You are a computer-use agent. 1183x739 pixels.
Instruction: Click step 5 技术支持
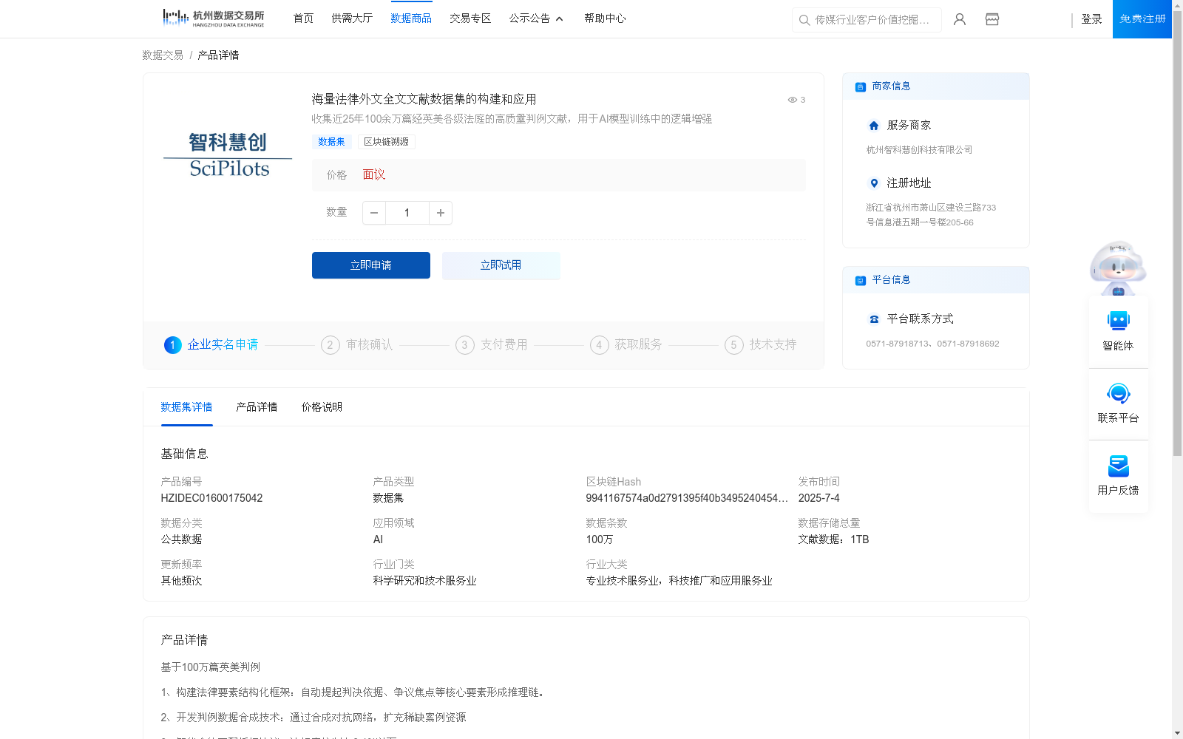point(761,345)
